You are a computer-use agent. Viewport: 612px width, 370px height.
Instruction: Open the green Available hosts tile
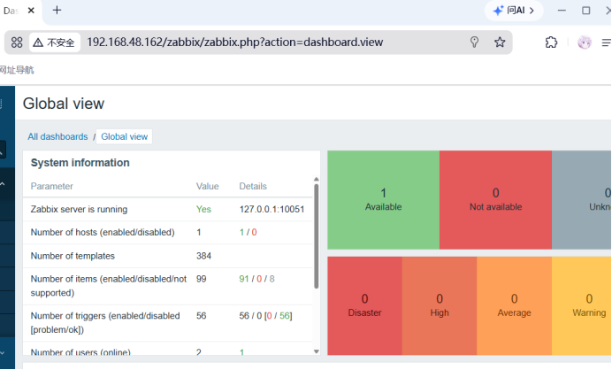[383, 200]
